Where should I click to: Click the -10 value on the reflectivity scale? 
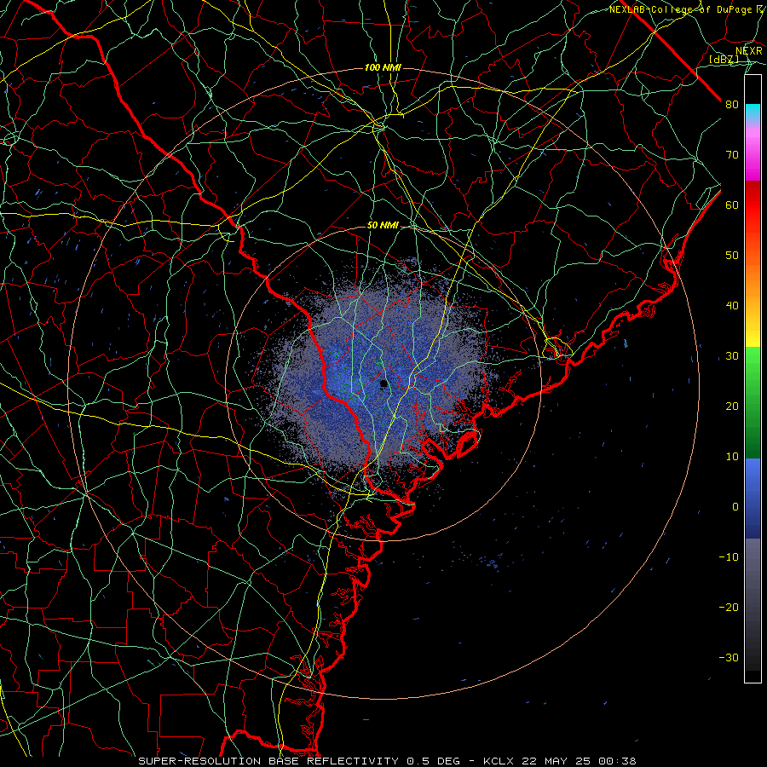pyautogui.click(x=729, y=557)
